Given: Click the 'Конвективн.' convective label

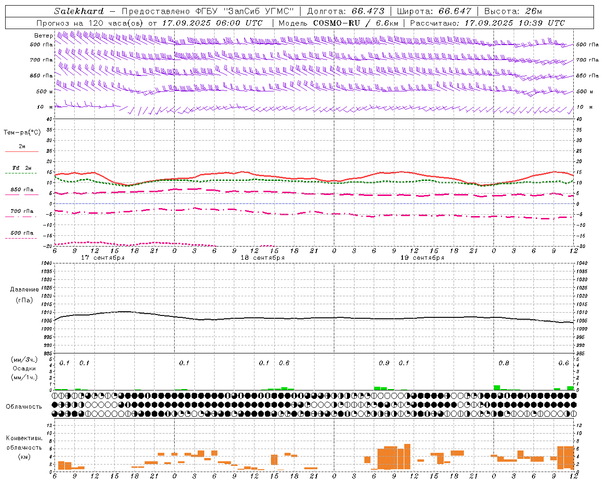Looking at the screenshot, I should tap(24, 438).
